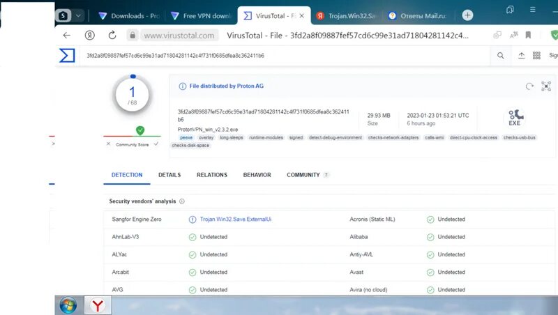Open the VirusTotal apps grid icon
558x315 pixels.
coord(536,56)
